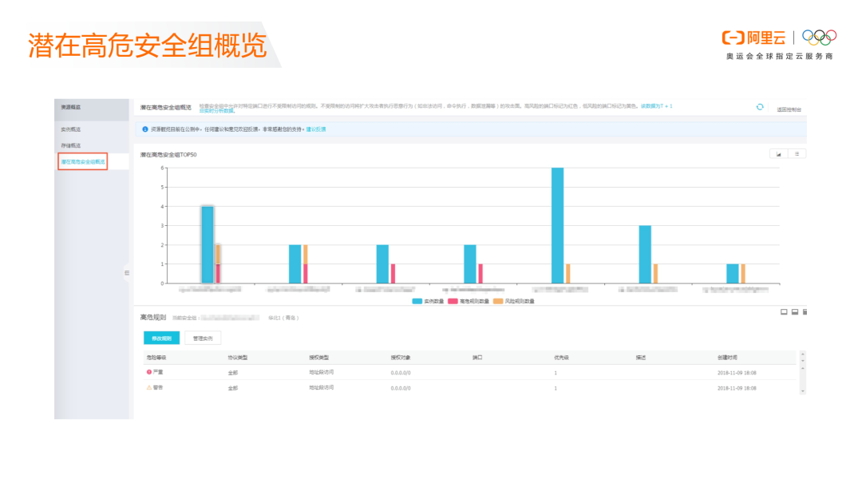
Task: Click the 管理实例 button
Action: (203, 338)
